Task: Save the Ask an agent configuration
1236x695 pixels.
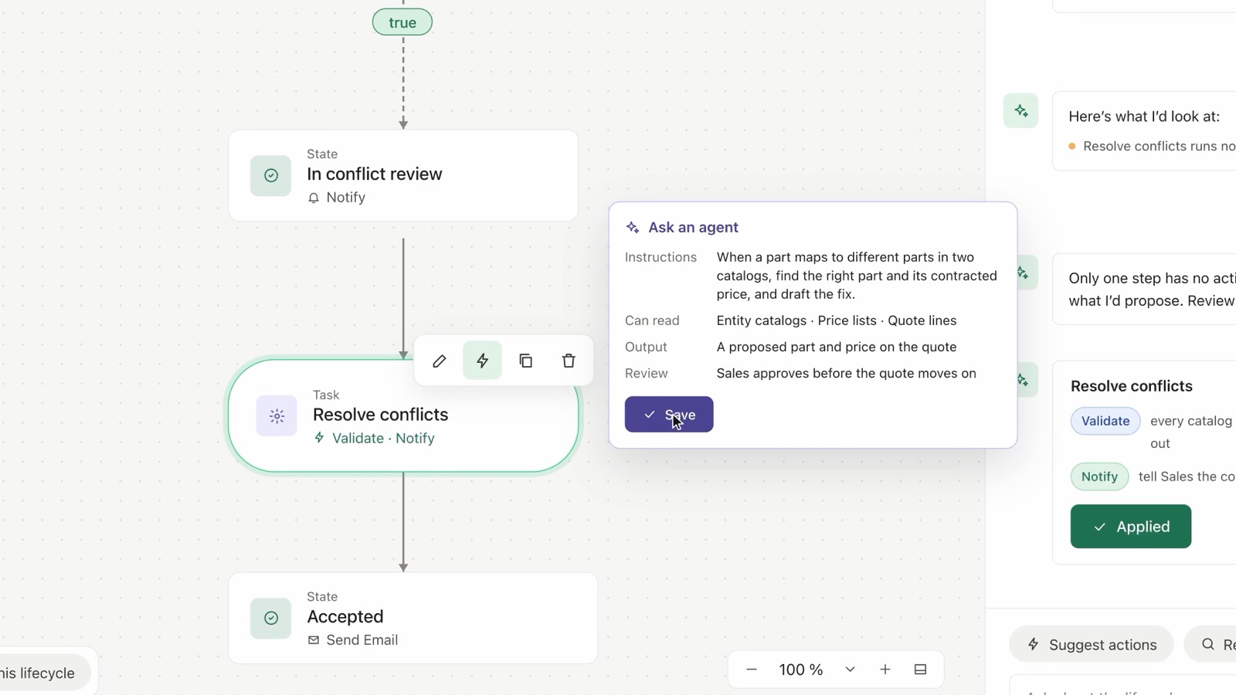Action: click(669, 415)
